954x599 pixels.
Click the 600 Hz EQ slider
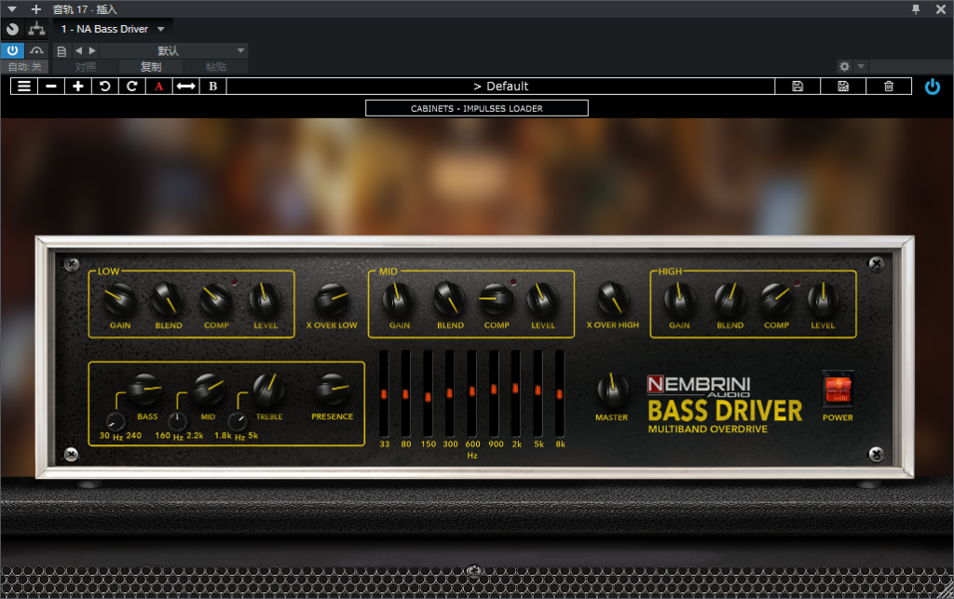tap(472, 393)
